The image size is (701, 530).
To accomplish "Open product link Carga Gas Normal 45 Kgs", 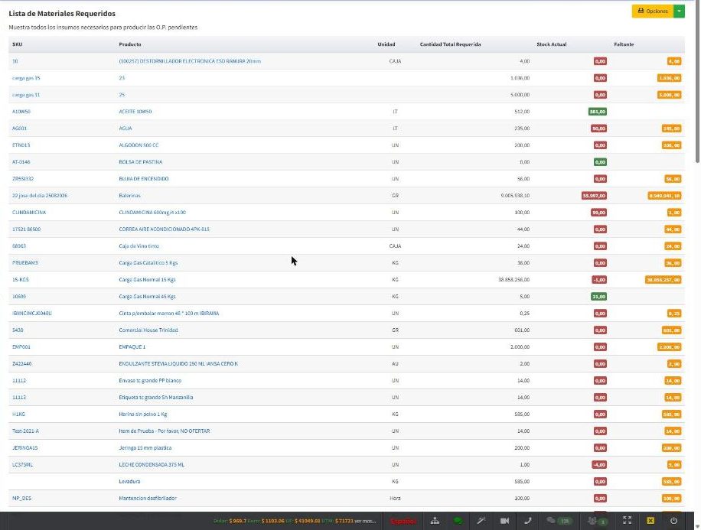I will [x=147, y=297].
